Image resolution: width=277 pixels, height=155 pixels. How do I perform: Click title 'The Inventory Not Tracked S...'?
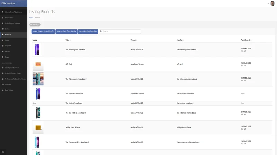tap(76, 50)
